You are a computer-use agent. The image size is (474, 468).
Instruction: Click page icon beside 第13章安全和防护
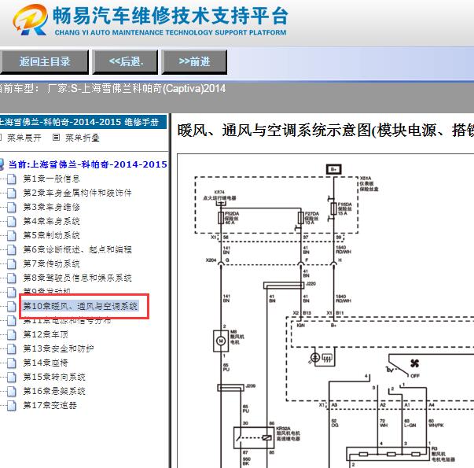point(12,348)
